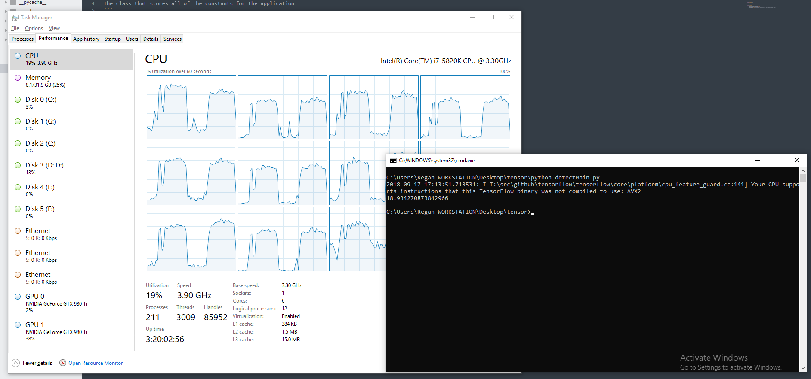This screenshot has width=811, height=379.
Task: Maximize the Task Manager window
Action: [x=492, y=17]
